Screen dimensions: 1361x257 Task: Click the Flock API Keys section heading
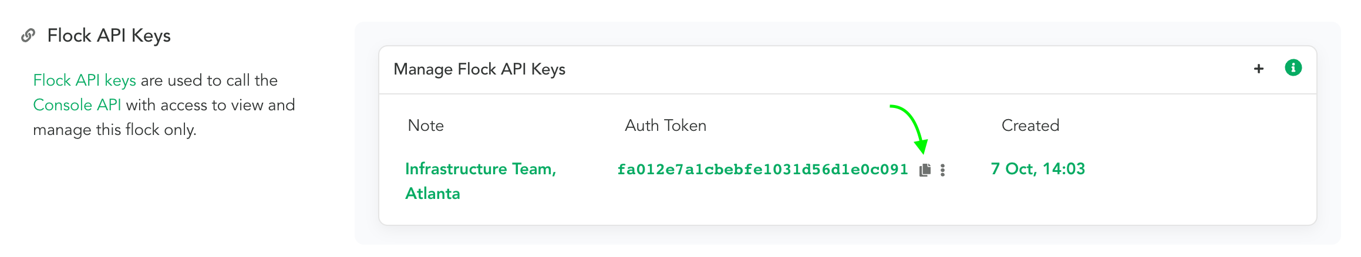pyautogui.click(x=109, y=36)
